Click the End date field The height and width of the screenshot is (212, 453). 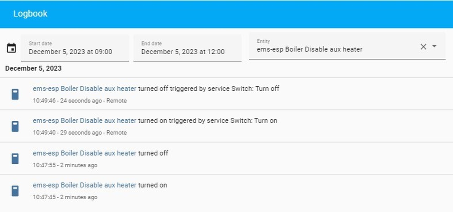coord(187,48)
